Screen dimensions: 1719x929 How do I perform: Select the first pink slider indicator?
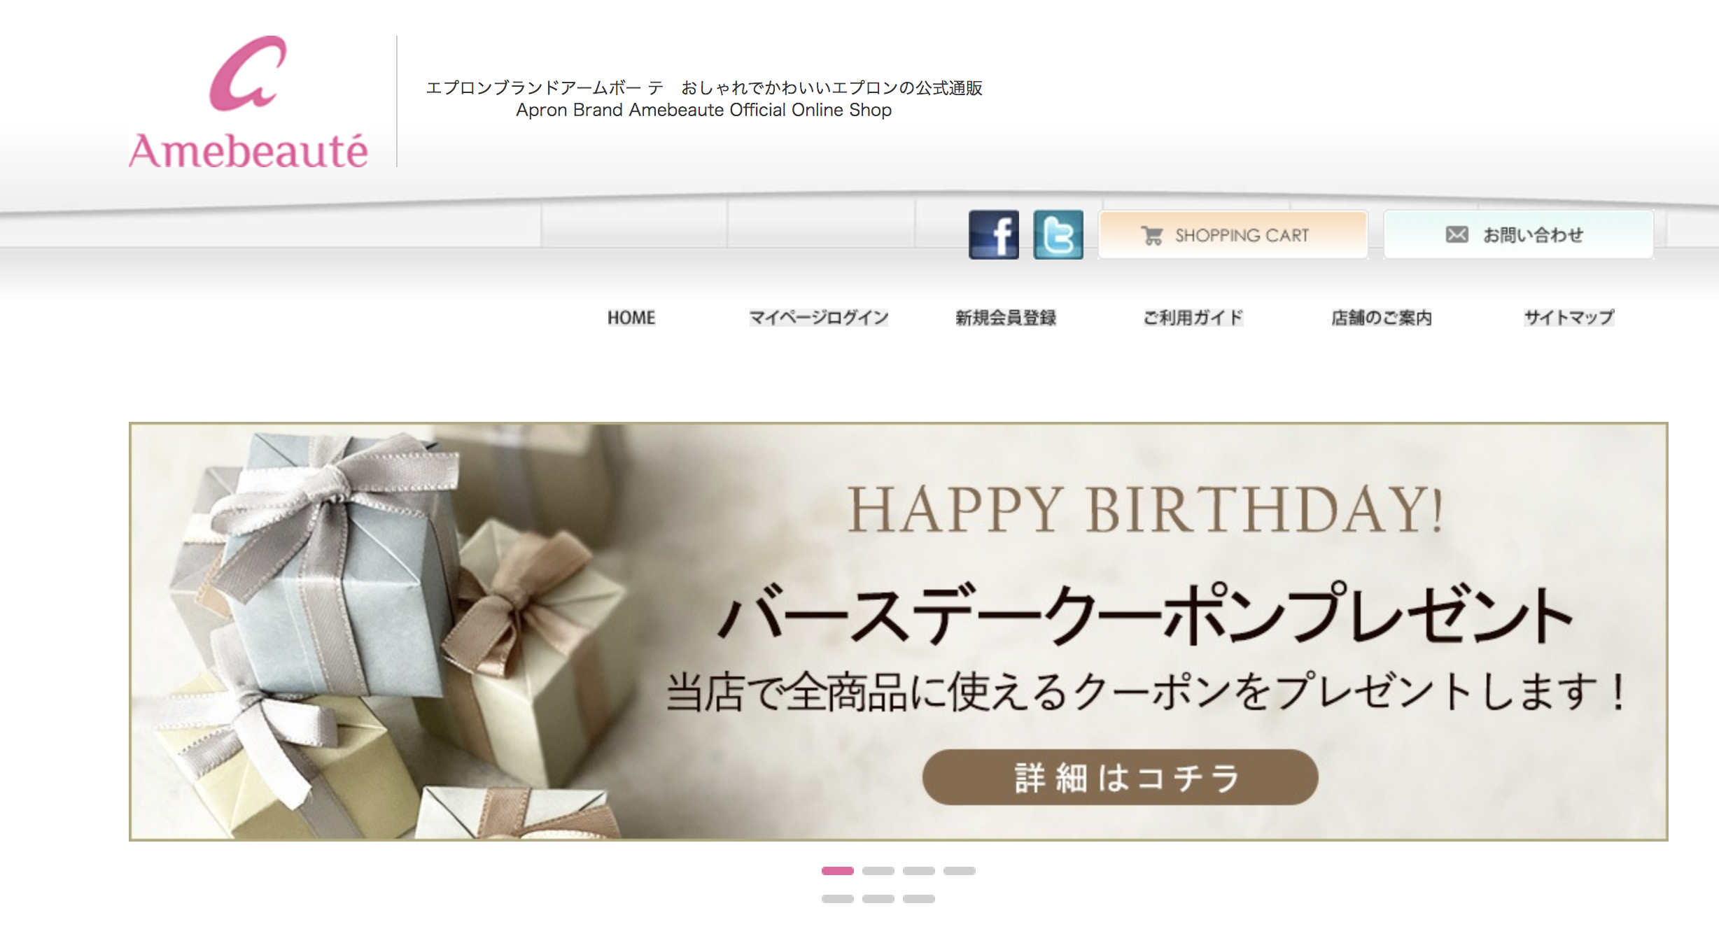click(x=838, y=871)
